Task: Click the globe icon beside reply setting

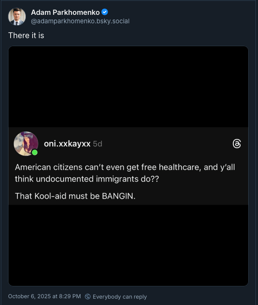Action: tap(88, 297)
